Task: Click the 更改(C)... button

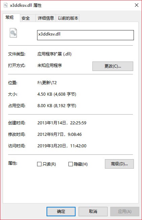Action: [x=113, y=66]
